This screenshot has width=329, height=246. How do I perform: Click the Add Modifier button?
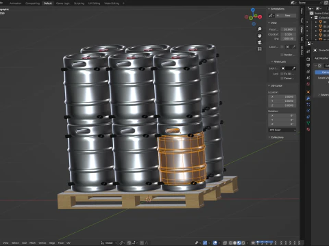coord(321,58)
